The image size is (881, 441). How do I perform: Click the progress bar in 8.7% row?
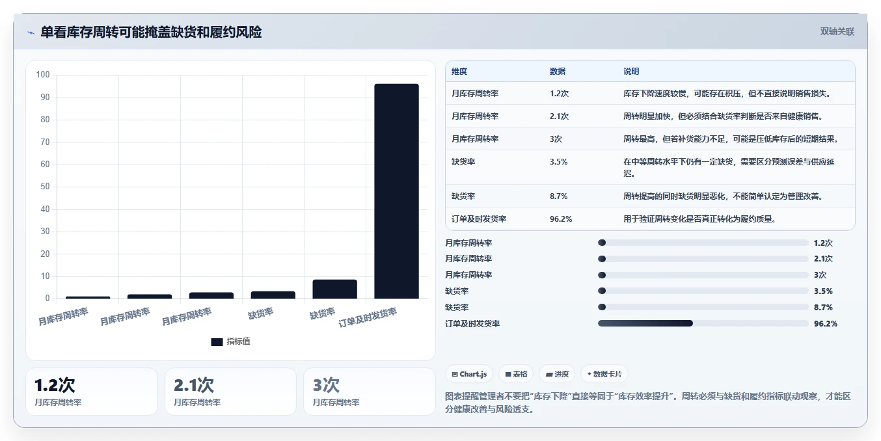click(703, 307)
